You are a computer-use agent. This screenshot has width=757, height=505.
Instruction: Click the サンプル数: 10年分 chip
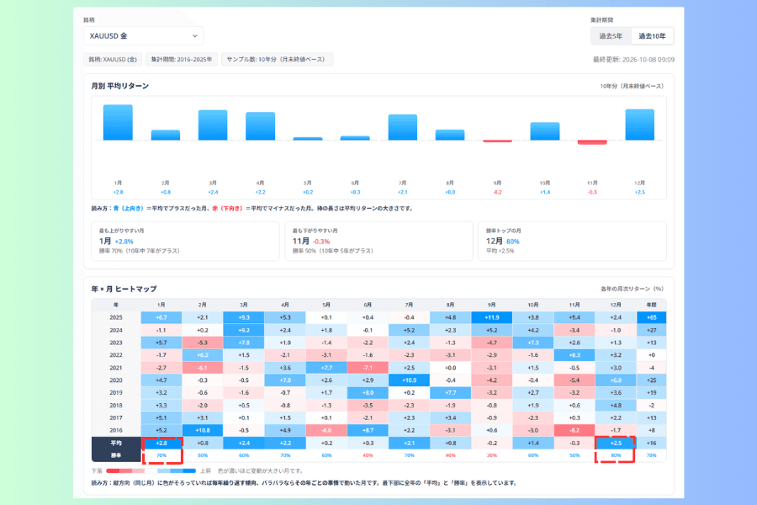[x=277, y=60]
